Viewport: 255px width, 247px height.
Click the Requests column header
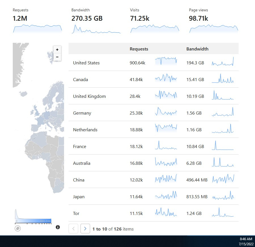coord(139,49)
